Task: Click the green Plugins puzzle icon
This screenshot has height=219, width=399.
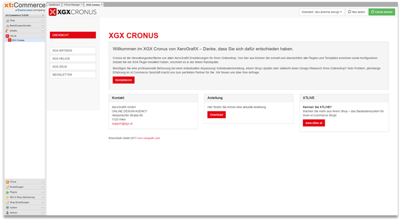Action: 7,192
